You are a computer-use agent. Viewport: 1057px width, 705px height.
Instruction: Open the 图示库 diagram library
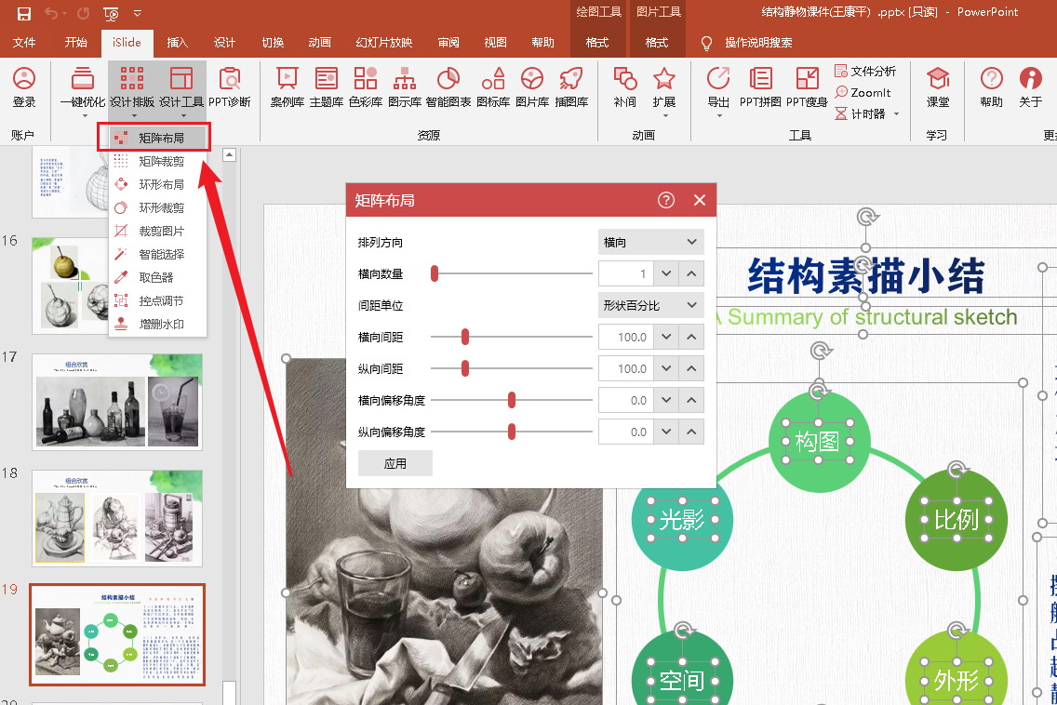405,86
